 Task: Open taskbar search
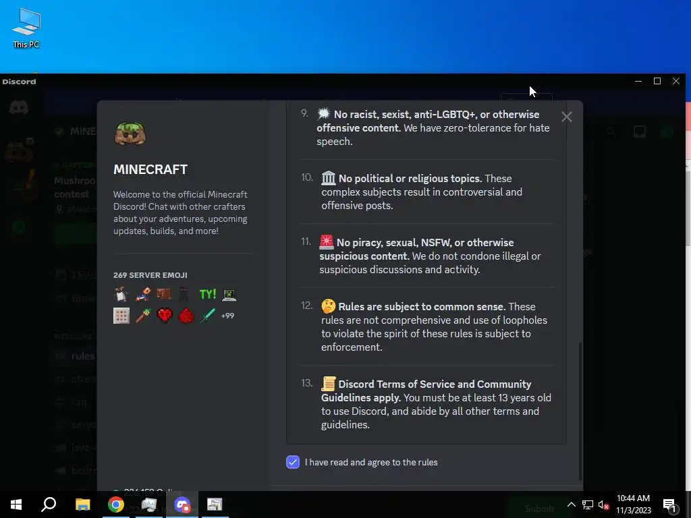click(49, 505)
